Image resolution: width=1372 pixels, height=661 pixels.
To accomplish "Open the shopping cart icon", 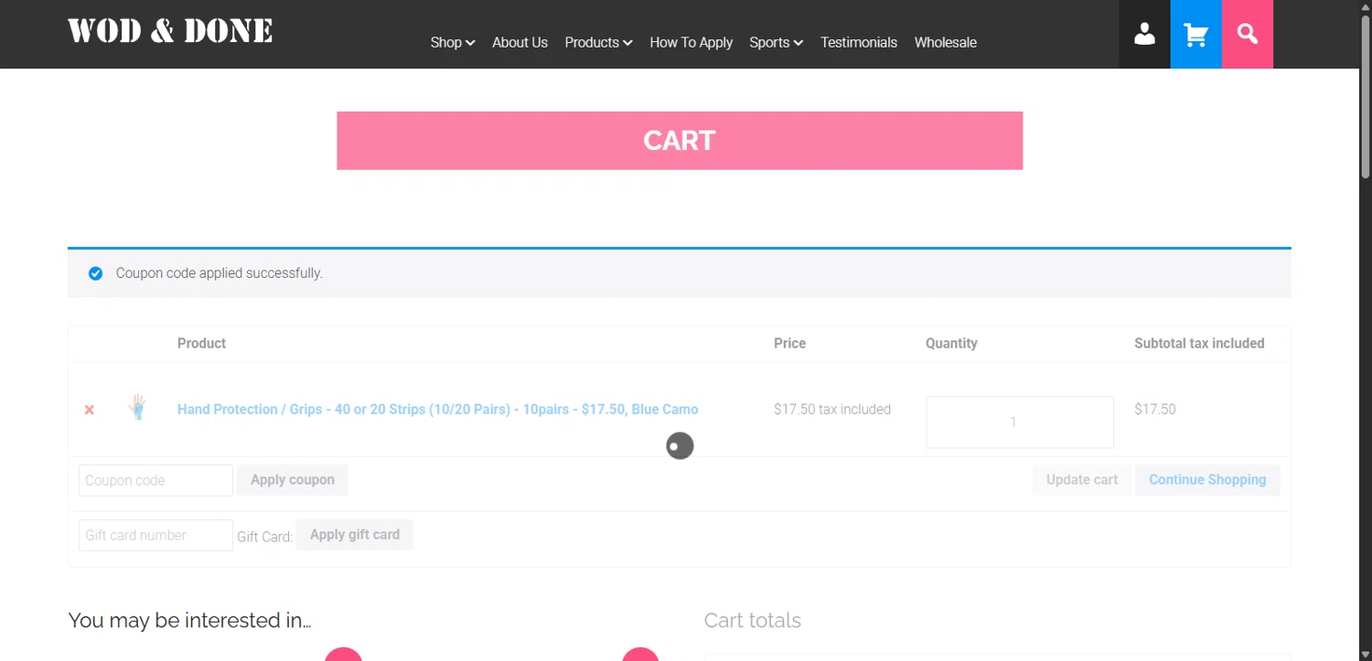I will click(1196, 34).
